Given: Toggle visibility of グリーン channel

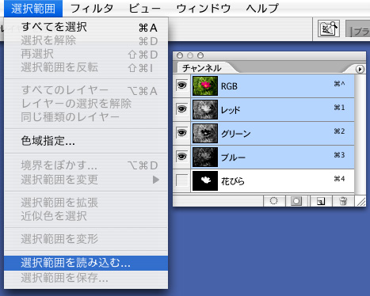Looking at the screenshot, I should click(182, 132).
